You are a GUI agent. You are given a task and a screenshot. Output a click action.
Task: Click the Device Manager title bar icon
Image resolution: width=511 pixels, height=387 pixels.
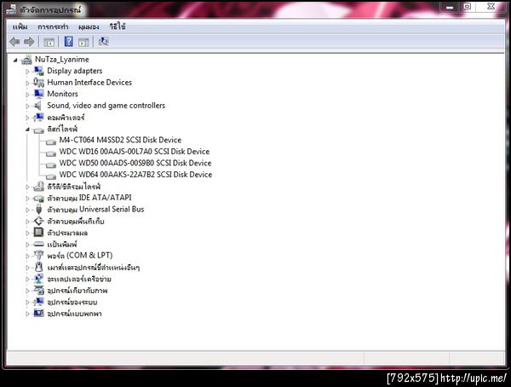11,9
